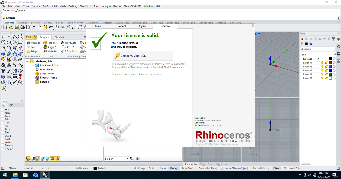341x179 pixels.
Task: Toggle Ortho in status bar
Action: (152, 168)
